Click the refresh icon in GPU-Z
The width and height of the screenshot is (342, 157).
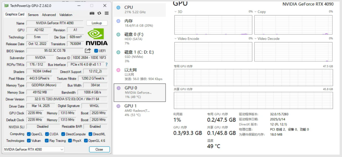(99, 13)
